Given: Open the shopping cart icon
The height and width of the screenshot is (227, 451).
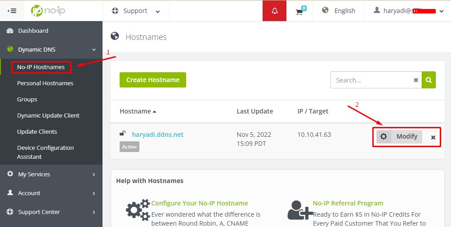Looking at the screenshot, I should click(x=300, y=11).
